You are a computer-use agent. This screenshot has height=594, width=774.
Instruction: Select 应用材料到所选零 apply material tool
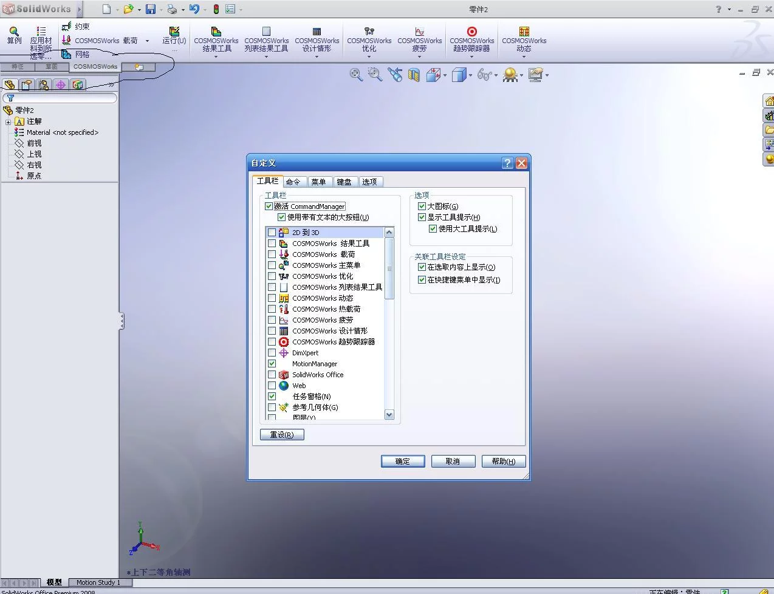(x=41, y=43)
